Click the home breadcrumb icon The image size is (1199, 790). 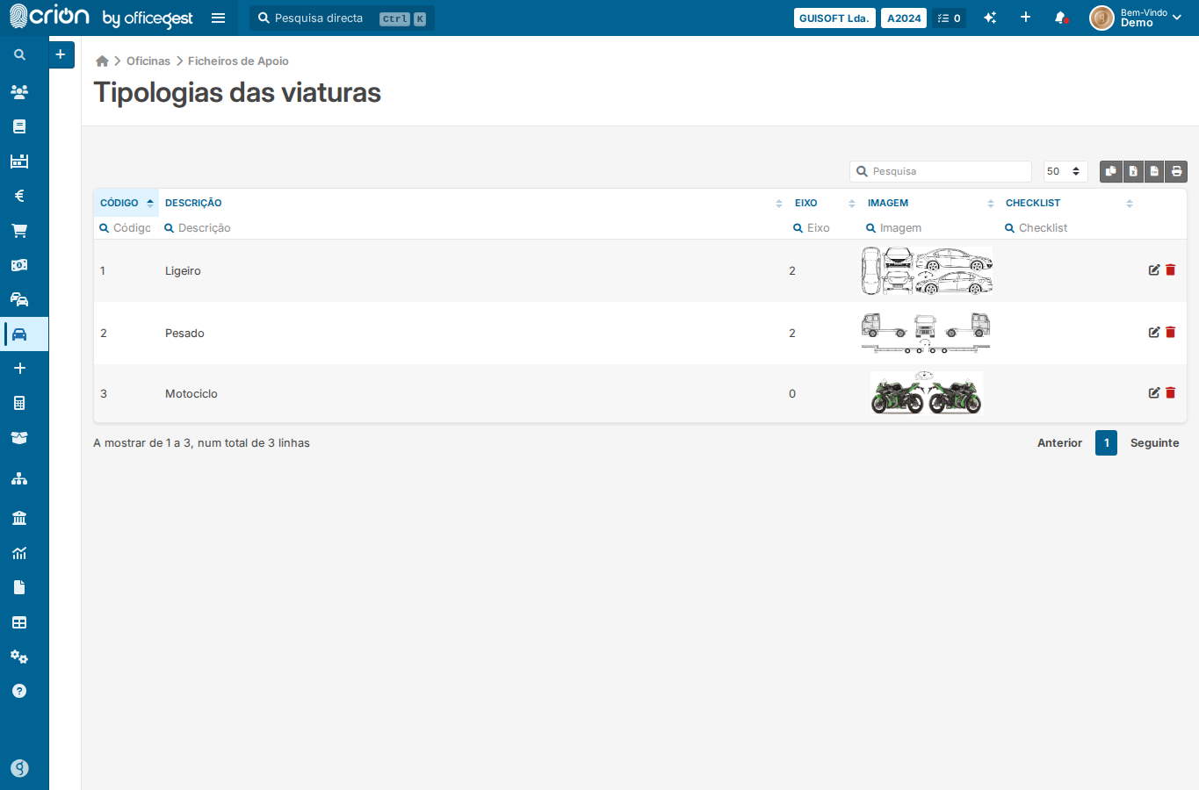[102, 61]
